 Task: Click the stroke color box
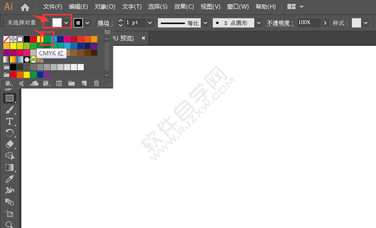(78, 23)
